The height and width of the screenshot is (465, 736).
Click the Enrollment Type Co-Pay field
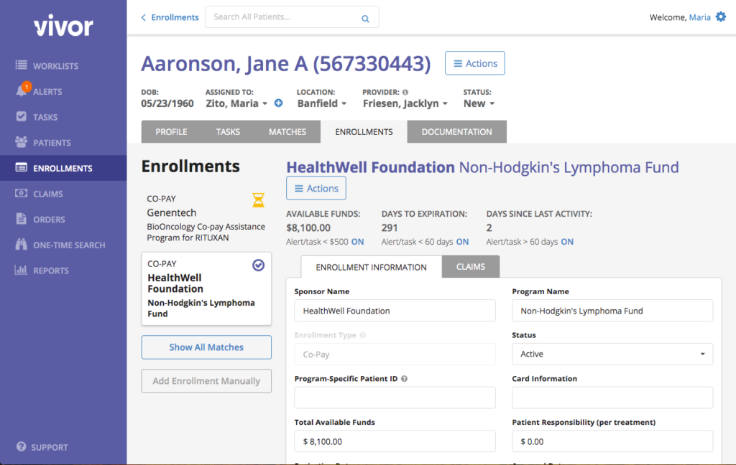[395, 354]
